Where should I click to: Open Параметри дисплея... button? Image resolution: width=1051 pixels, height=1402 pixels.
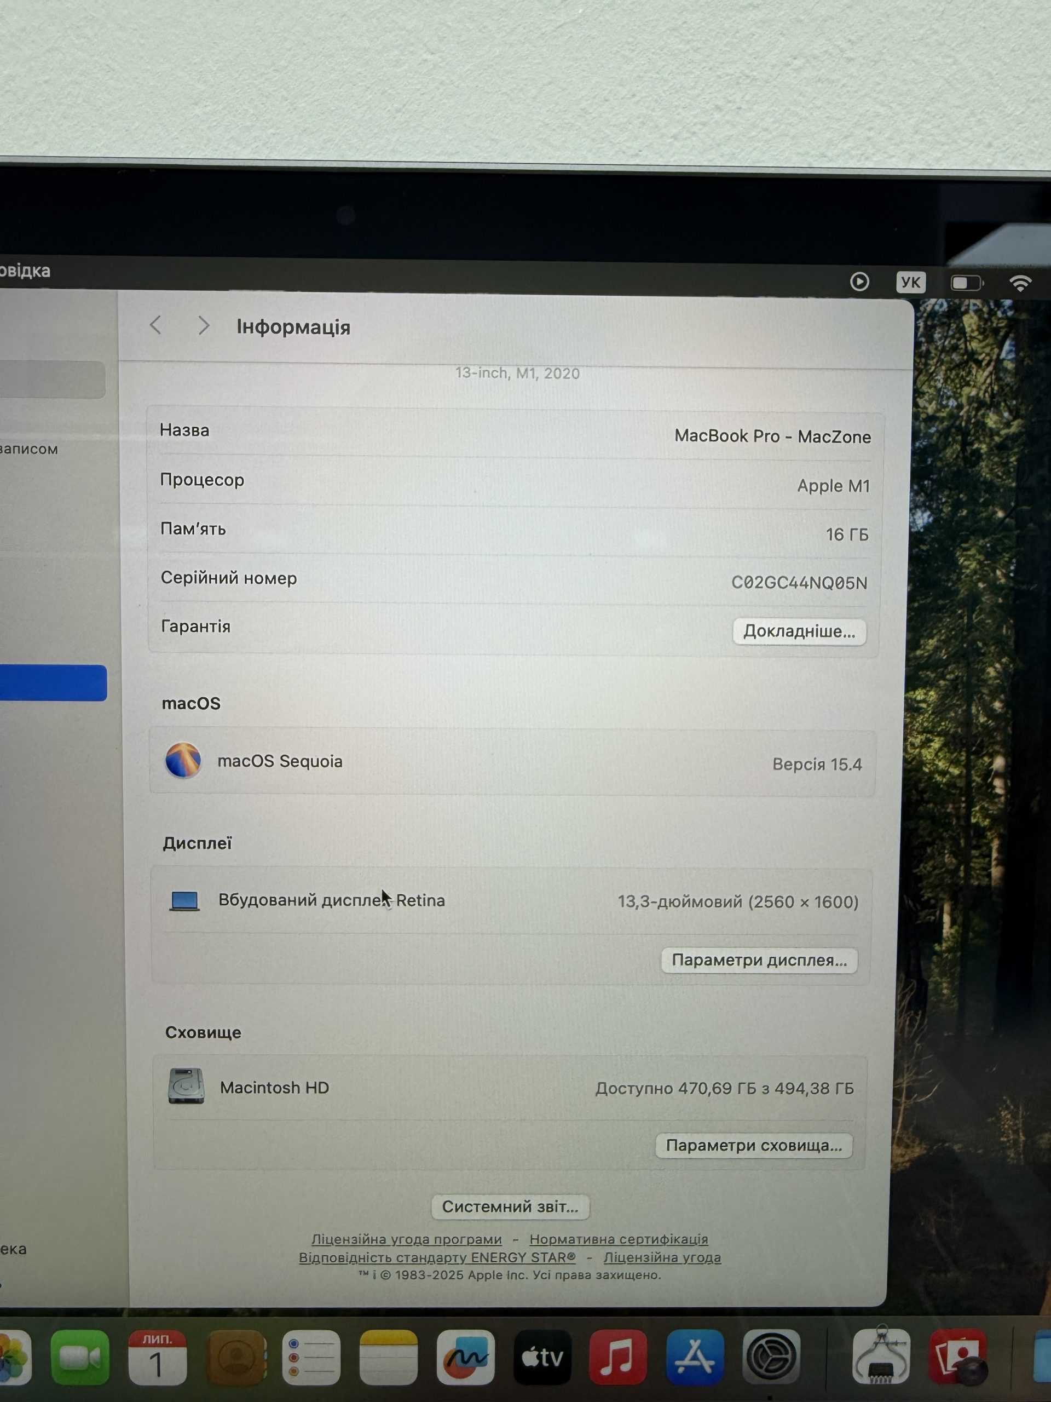tap(759, 959)
